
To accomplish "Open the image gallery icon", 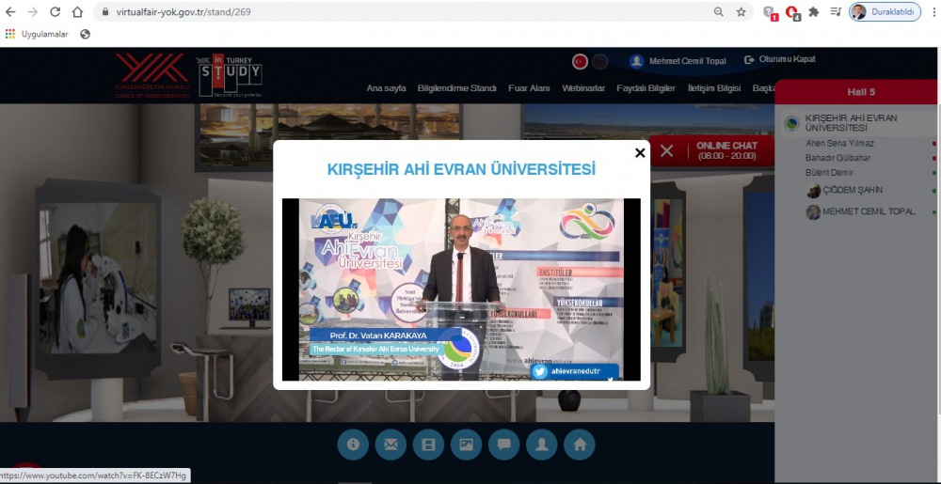I will coord(466,444).
